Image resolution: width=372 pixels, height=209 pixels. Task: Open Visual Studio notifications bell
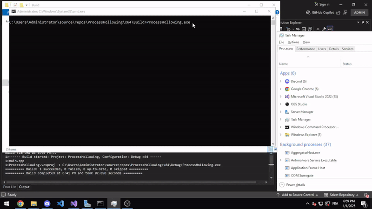[x=366, y=195]
